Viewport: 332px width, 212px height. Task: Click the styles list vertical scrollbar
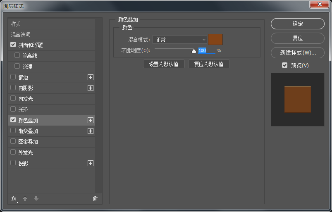[x=98, y=106]
